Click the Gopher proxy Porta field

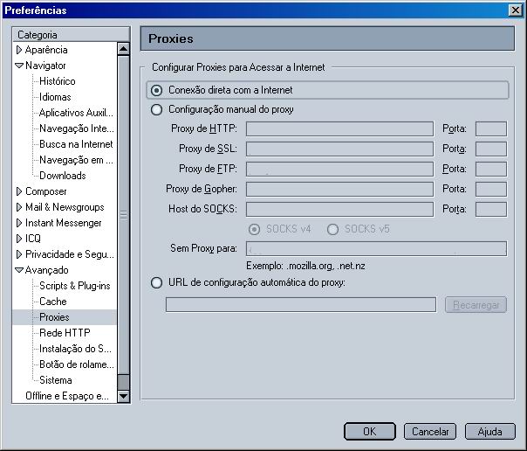[491, 189]
